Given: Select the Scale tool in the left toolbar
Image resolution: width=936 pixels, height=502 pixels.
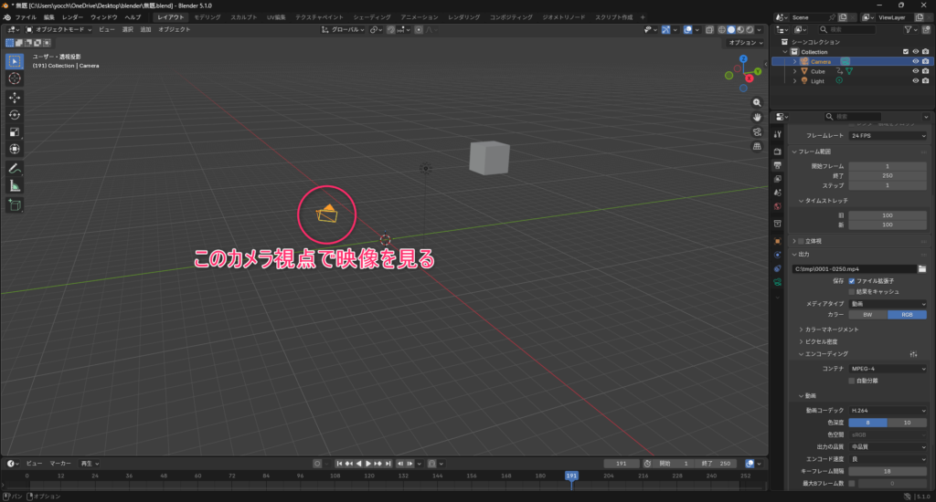Looking at the screenshot, I should click(15, 131).
